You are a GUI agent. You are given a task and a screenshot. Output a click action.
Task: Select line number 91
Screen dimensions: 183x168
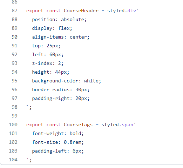pos(15,46)
